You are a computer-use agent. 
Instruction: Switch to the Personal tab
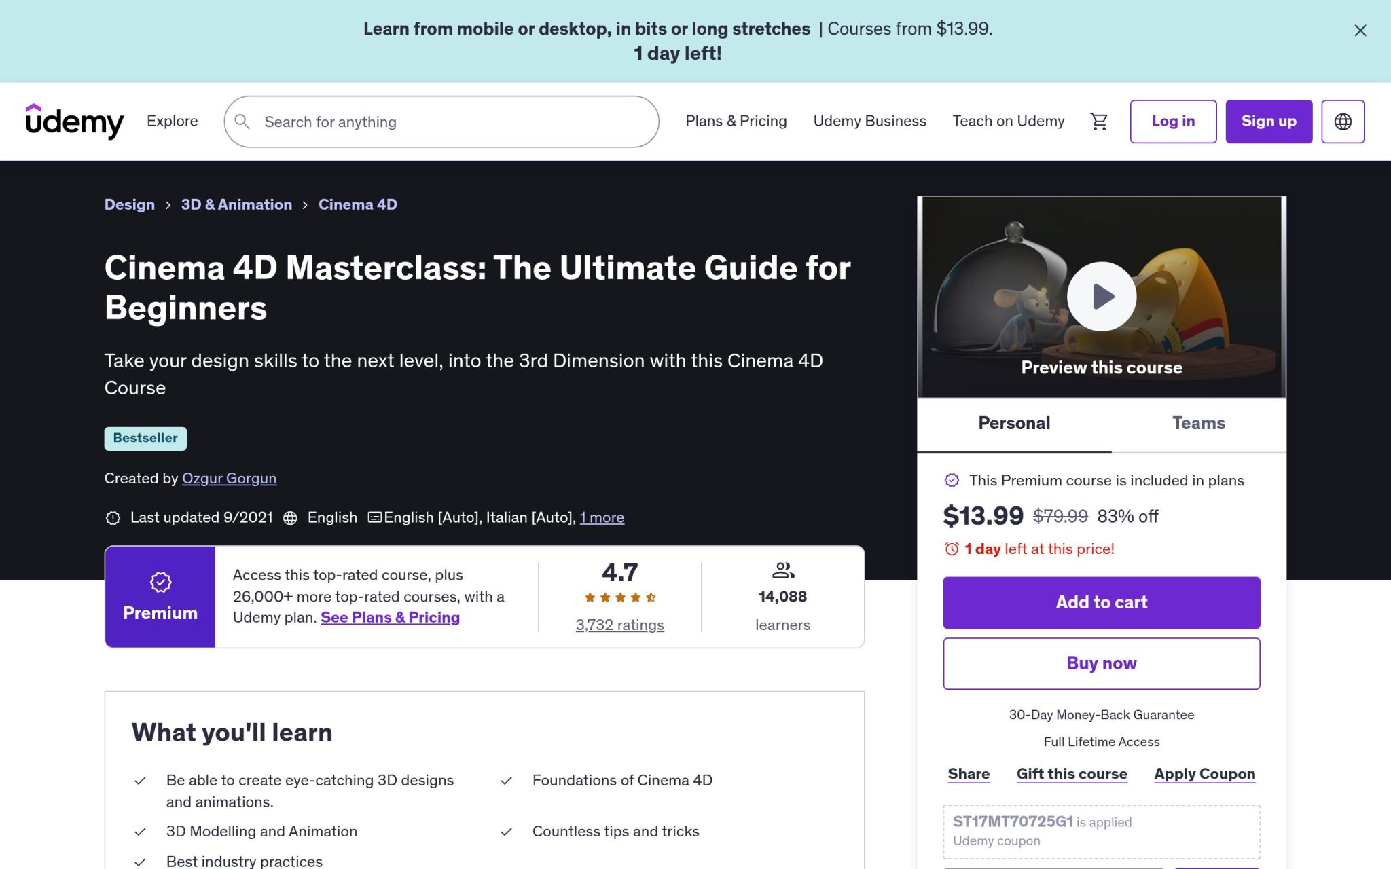pos(1014,423)
